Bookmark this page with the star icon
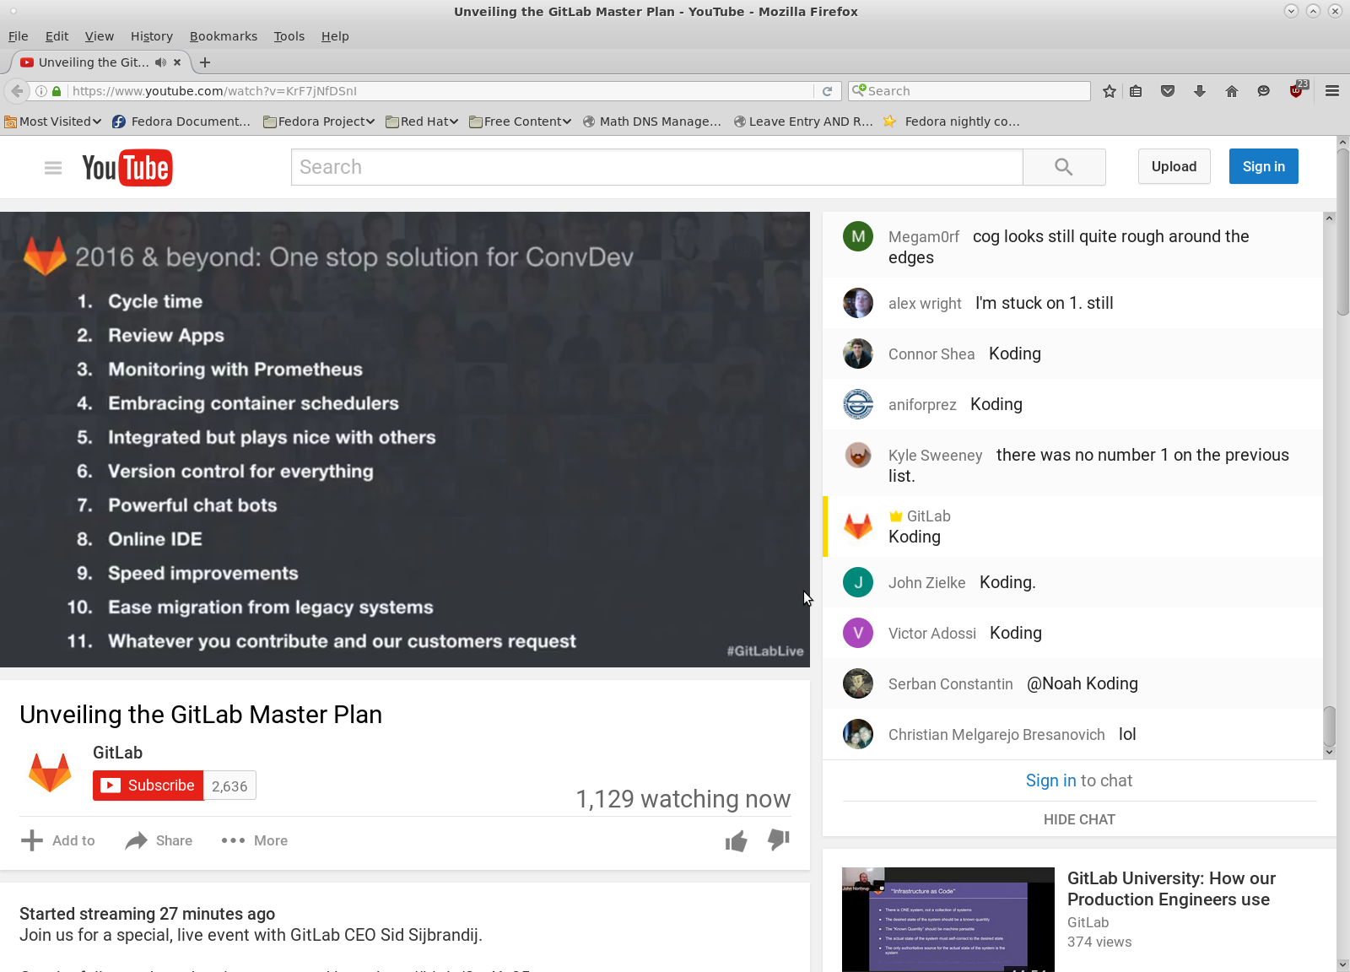The height and width of the screenshot is (972, 1350). click(1110, 91)
